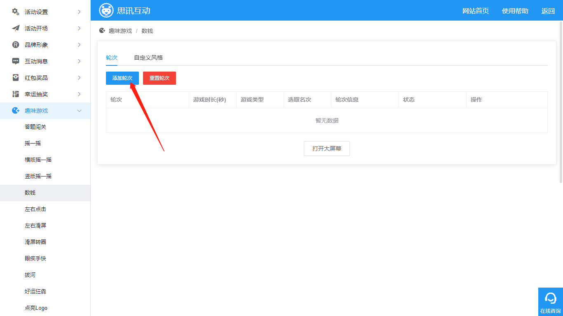
Task: Expand the 幸运抽奖 menu chevron
Action: (79, 94)
